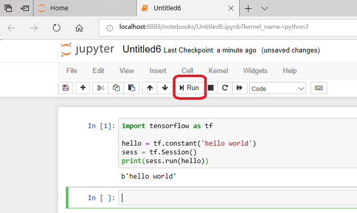Go to the browser home page icon
The width and height of the screenshot is (357, 213).
click(79, 28)
